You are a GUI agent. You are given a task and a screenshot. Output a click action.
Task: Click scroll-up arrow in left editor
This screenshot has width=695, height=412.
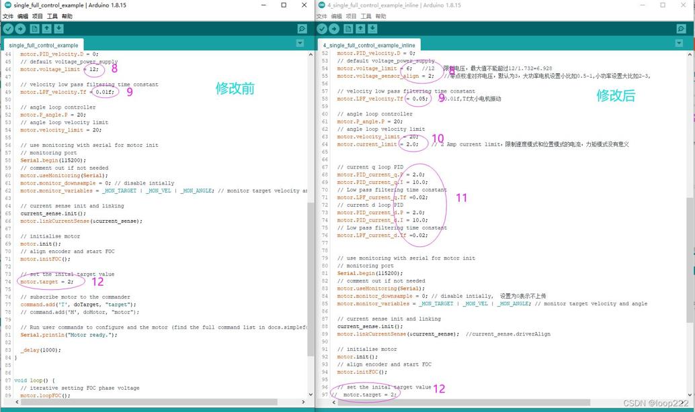point(311,54)
